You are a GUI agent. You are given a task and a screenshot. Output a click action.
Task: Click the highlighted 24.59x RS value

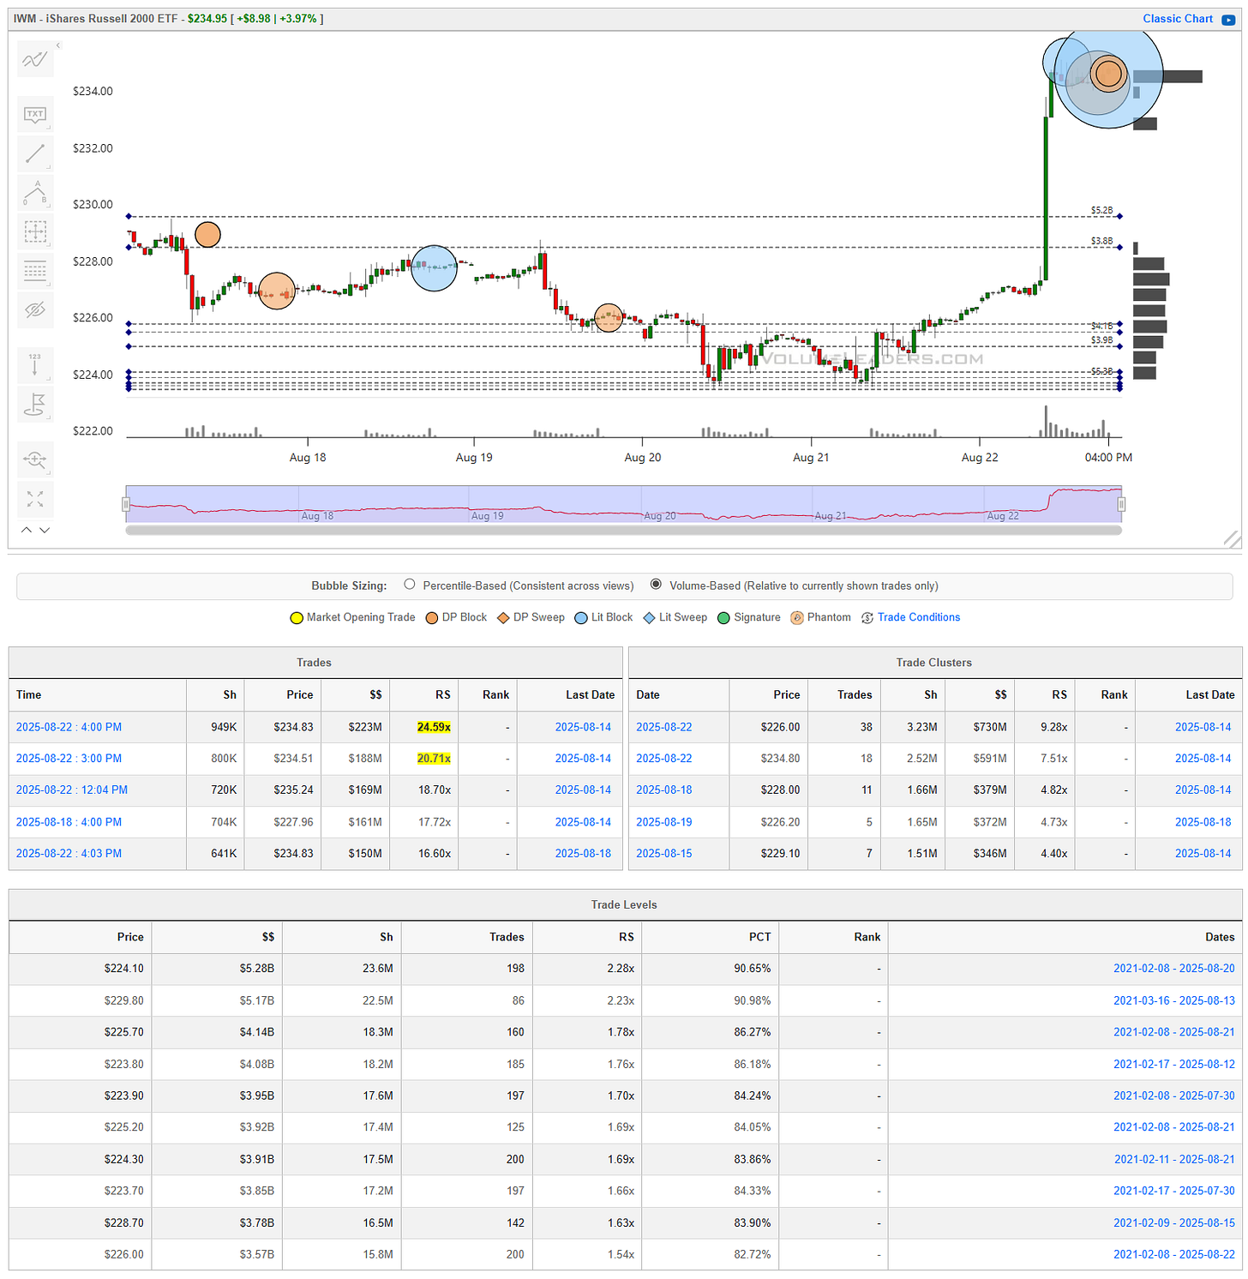434,727
